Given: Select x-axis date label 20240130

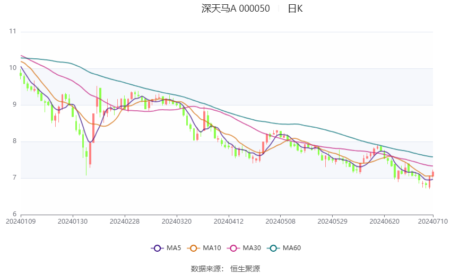Looking at the screenshot, I should coord(73,222).
